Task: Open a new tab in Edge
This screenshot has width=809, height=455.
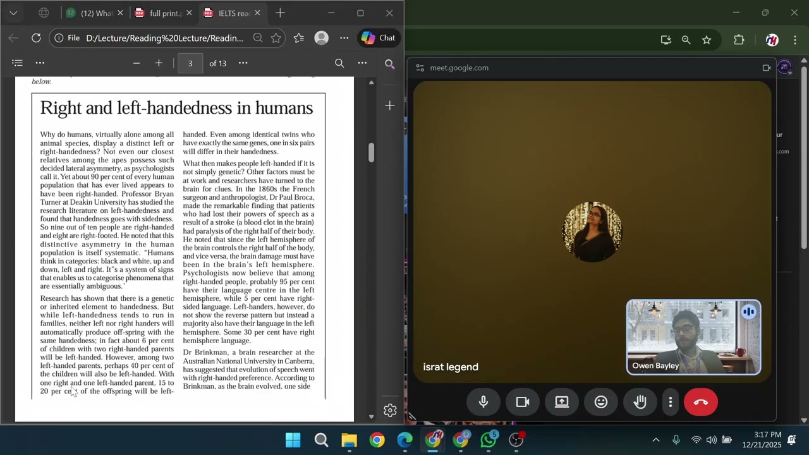Action: point(280,13)
